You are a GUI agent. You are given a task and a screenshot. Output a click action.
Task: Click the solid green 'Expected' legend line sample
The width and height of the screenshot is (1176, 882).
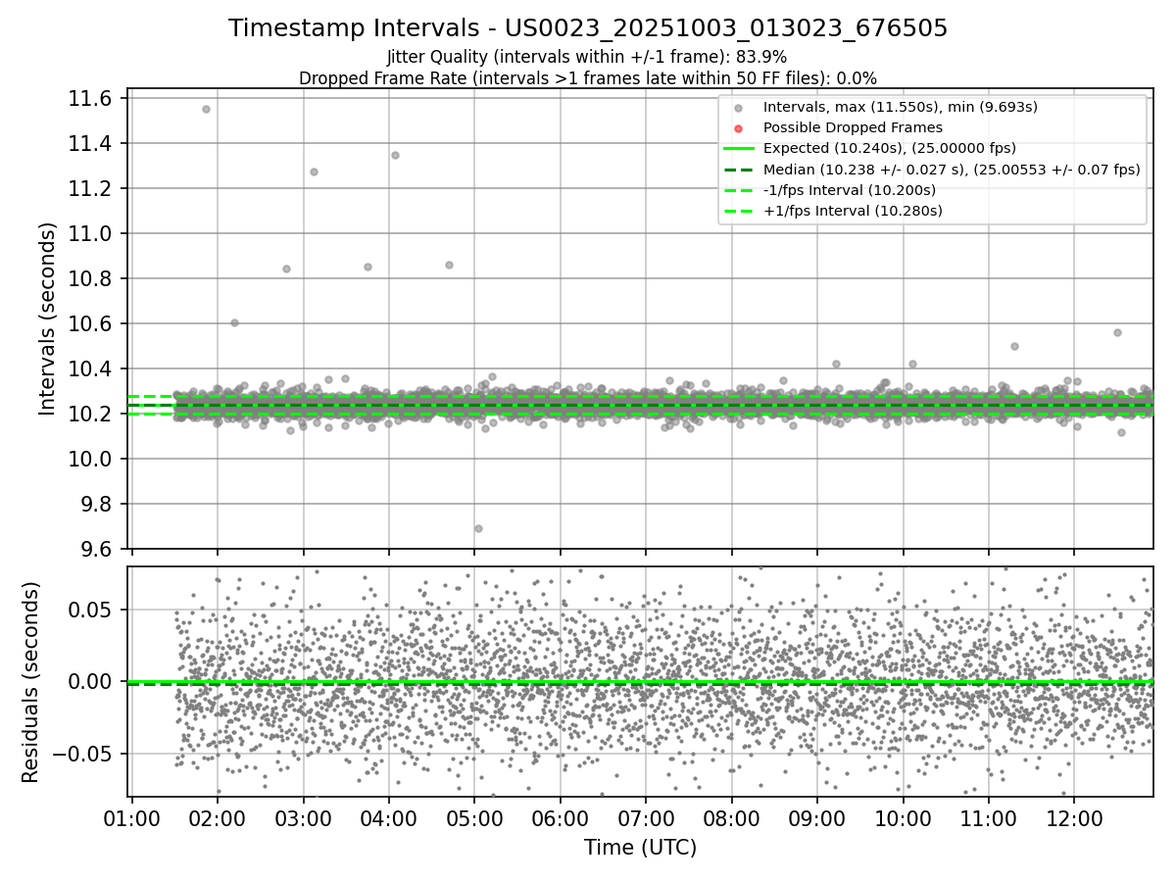tap(739, 148)
